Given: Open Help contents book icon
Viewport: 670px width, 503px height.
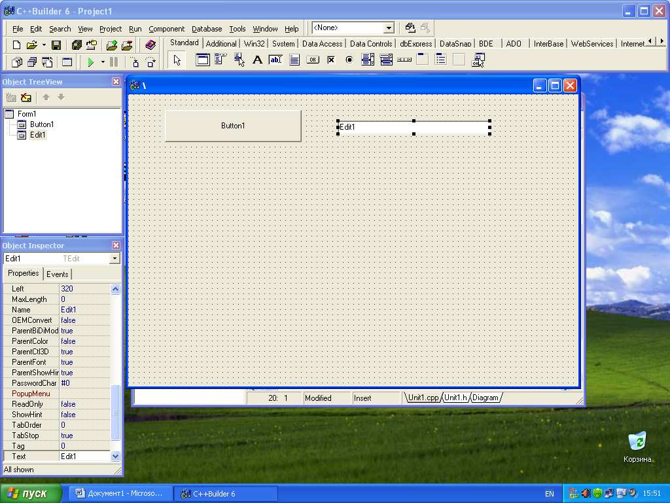Looking at the screenshot, I should [150, 45].
